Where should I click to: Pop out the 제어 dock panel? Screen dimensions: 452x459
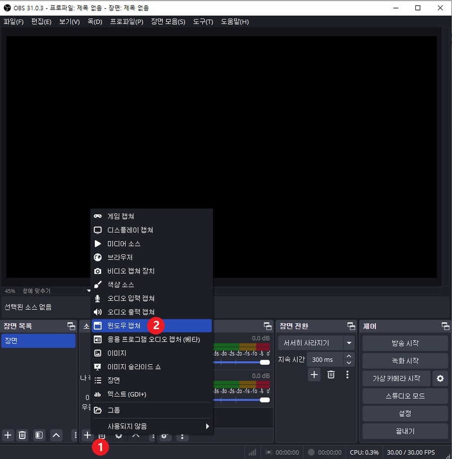445,326
